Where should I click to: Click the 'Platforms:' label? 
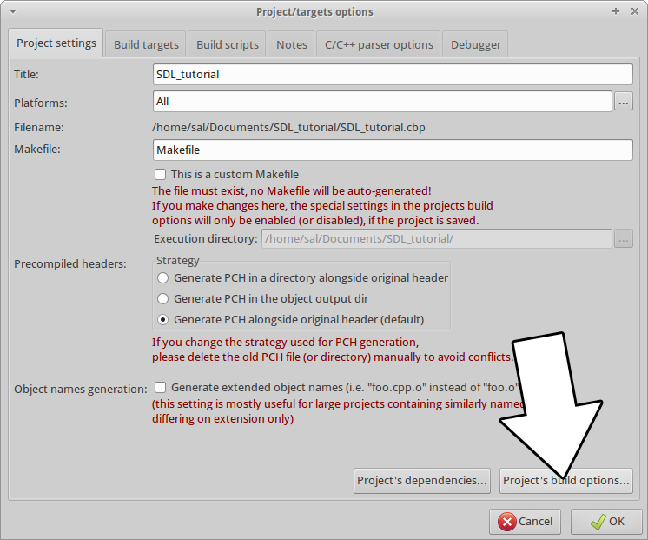click(x=41, y=103)
